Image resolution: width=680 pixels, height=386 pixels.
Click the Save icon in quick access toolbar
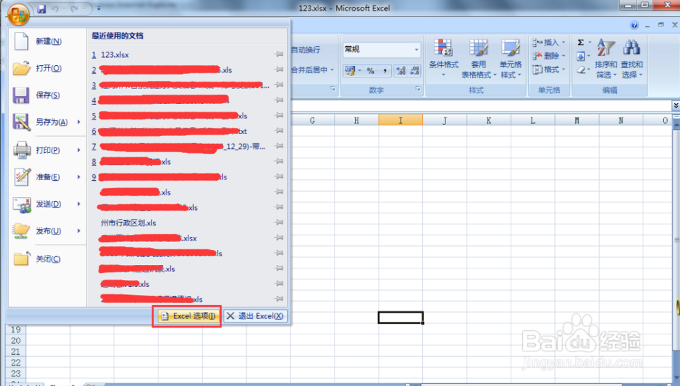(41, 9)
